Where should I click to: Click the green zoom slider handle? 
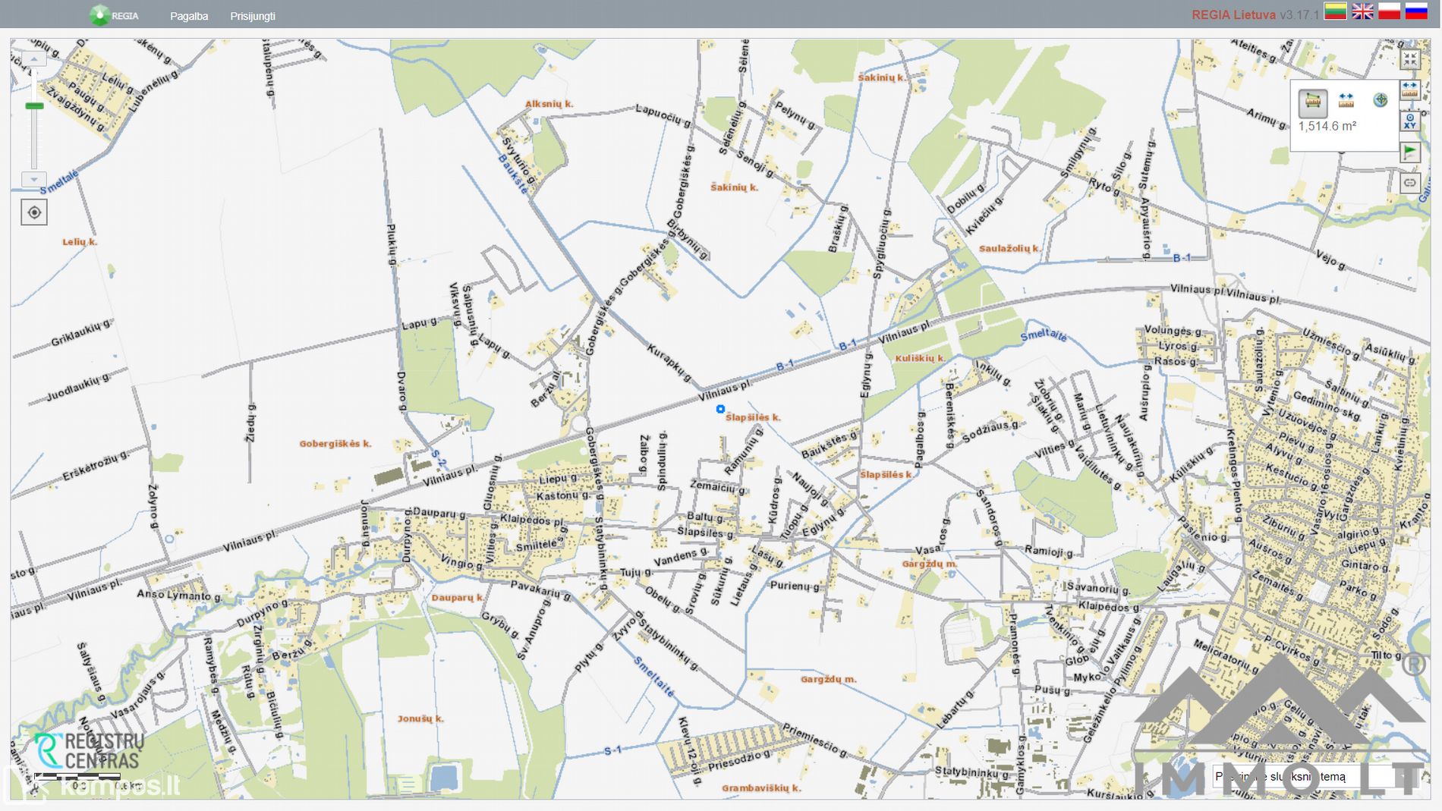click(34, 106)
